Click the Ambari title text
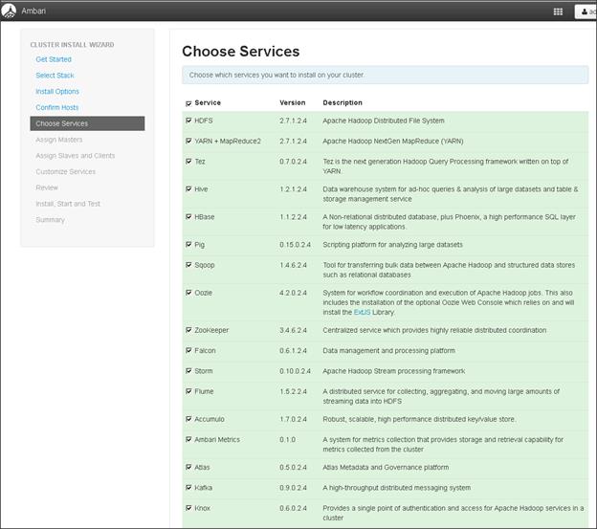Viewport: 597px width, 529px height. 33,11
